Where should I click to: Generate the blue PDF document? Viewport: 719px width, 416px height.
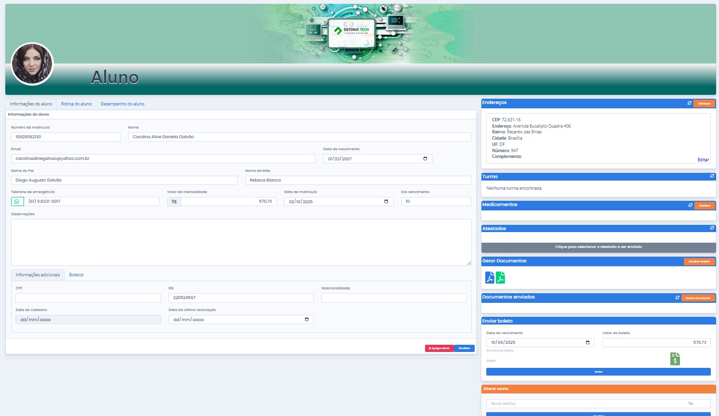tap(490, 278)
